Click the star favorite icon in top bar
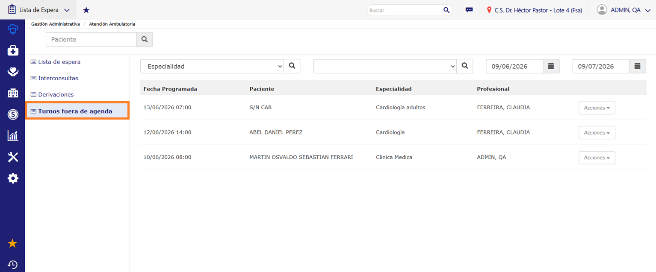 [86, 10]
